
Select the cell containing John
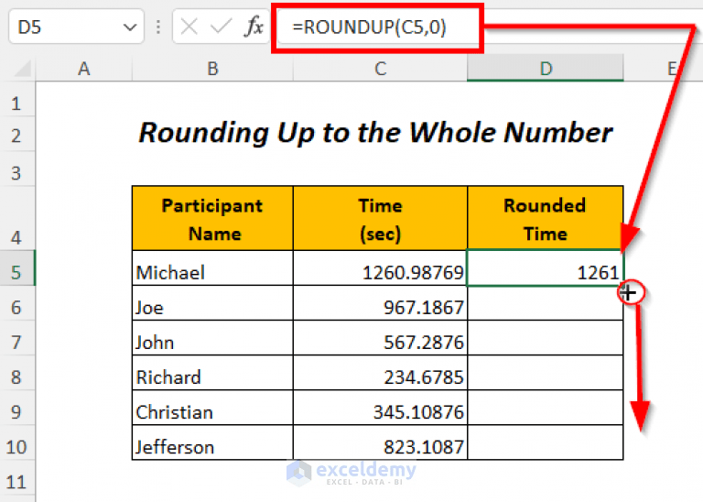point(212,338)
